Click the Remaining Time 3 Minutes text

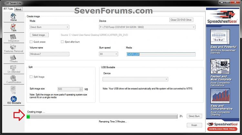[113, 122]
